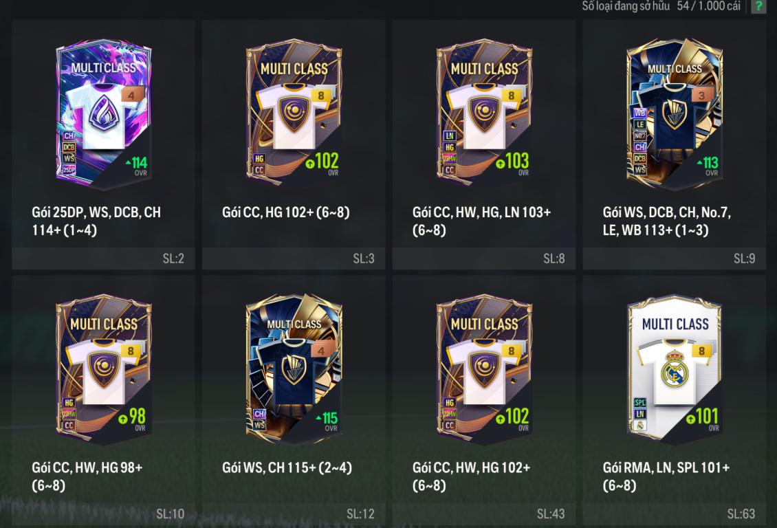Open the 102 OVR card with HG, CC badges

tap(294, 113)
